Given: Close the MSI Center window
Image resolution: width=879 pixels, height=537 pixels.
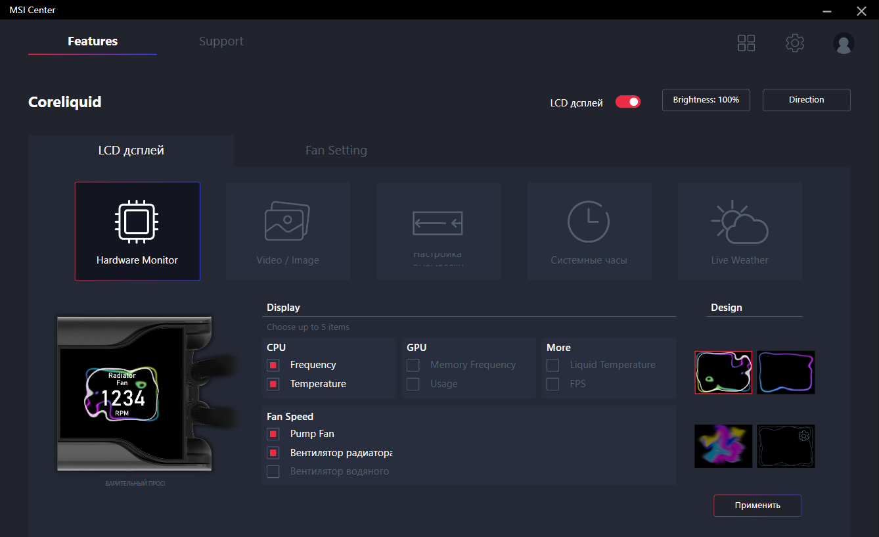Looking at the screenshot, I should [x=861, y=10].
